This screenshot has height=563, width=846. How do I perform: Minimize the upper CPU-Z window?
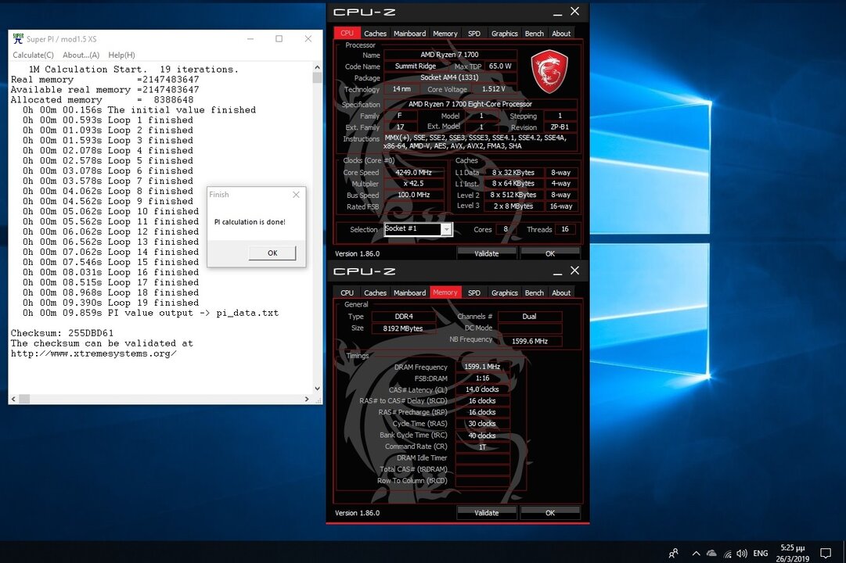pyautogui.click(x=558, y=12)
